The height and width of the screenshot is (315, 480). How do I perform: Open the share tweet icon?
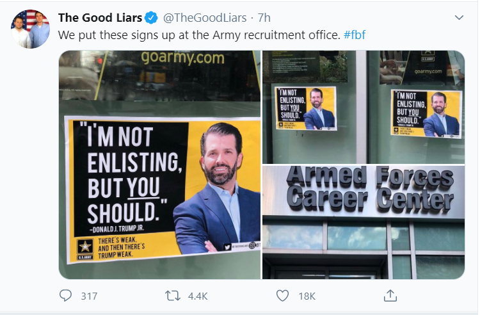point(390,296)
